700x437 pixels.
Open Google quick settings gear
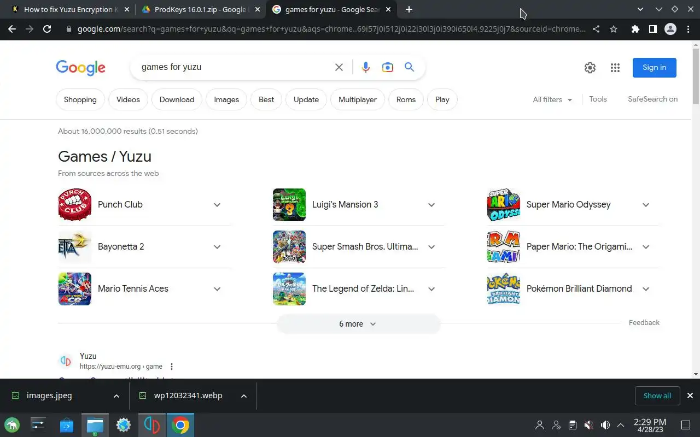click(x=590, y=68)
